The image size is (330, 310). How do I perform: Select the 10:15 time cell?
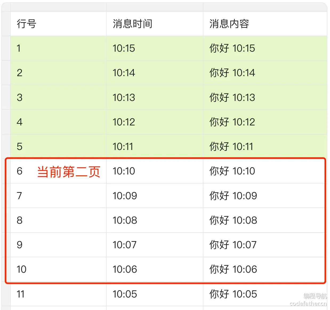(155, 48)
